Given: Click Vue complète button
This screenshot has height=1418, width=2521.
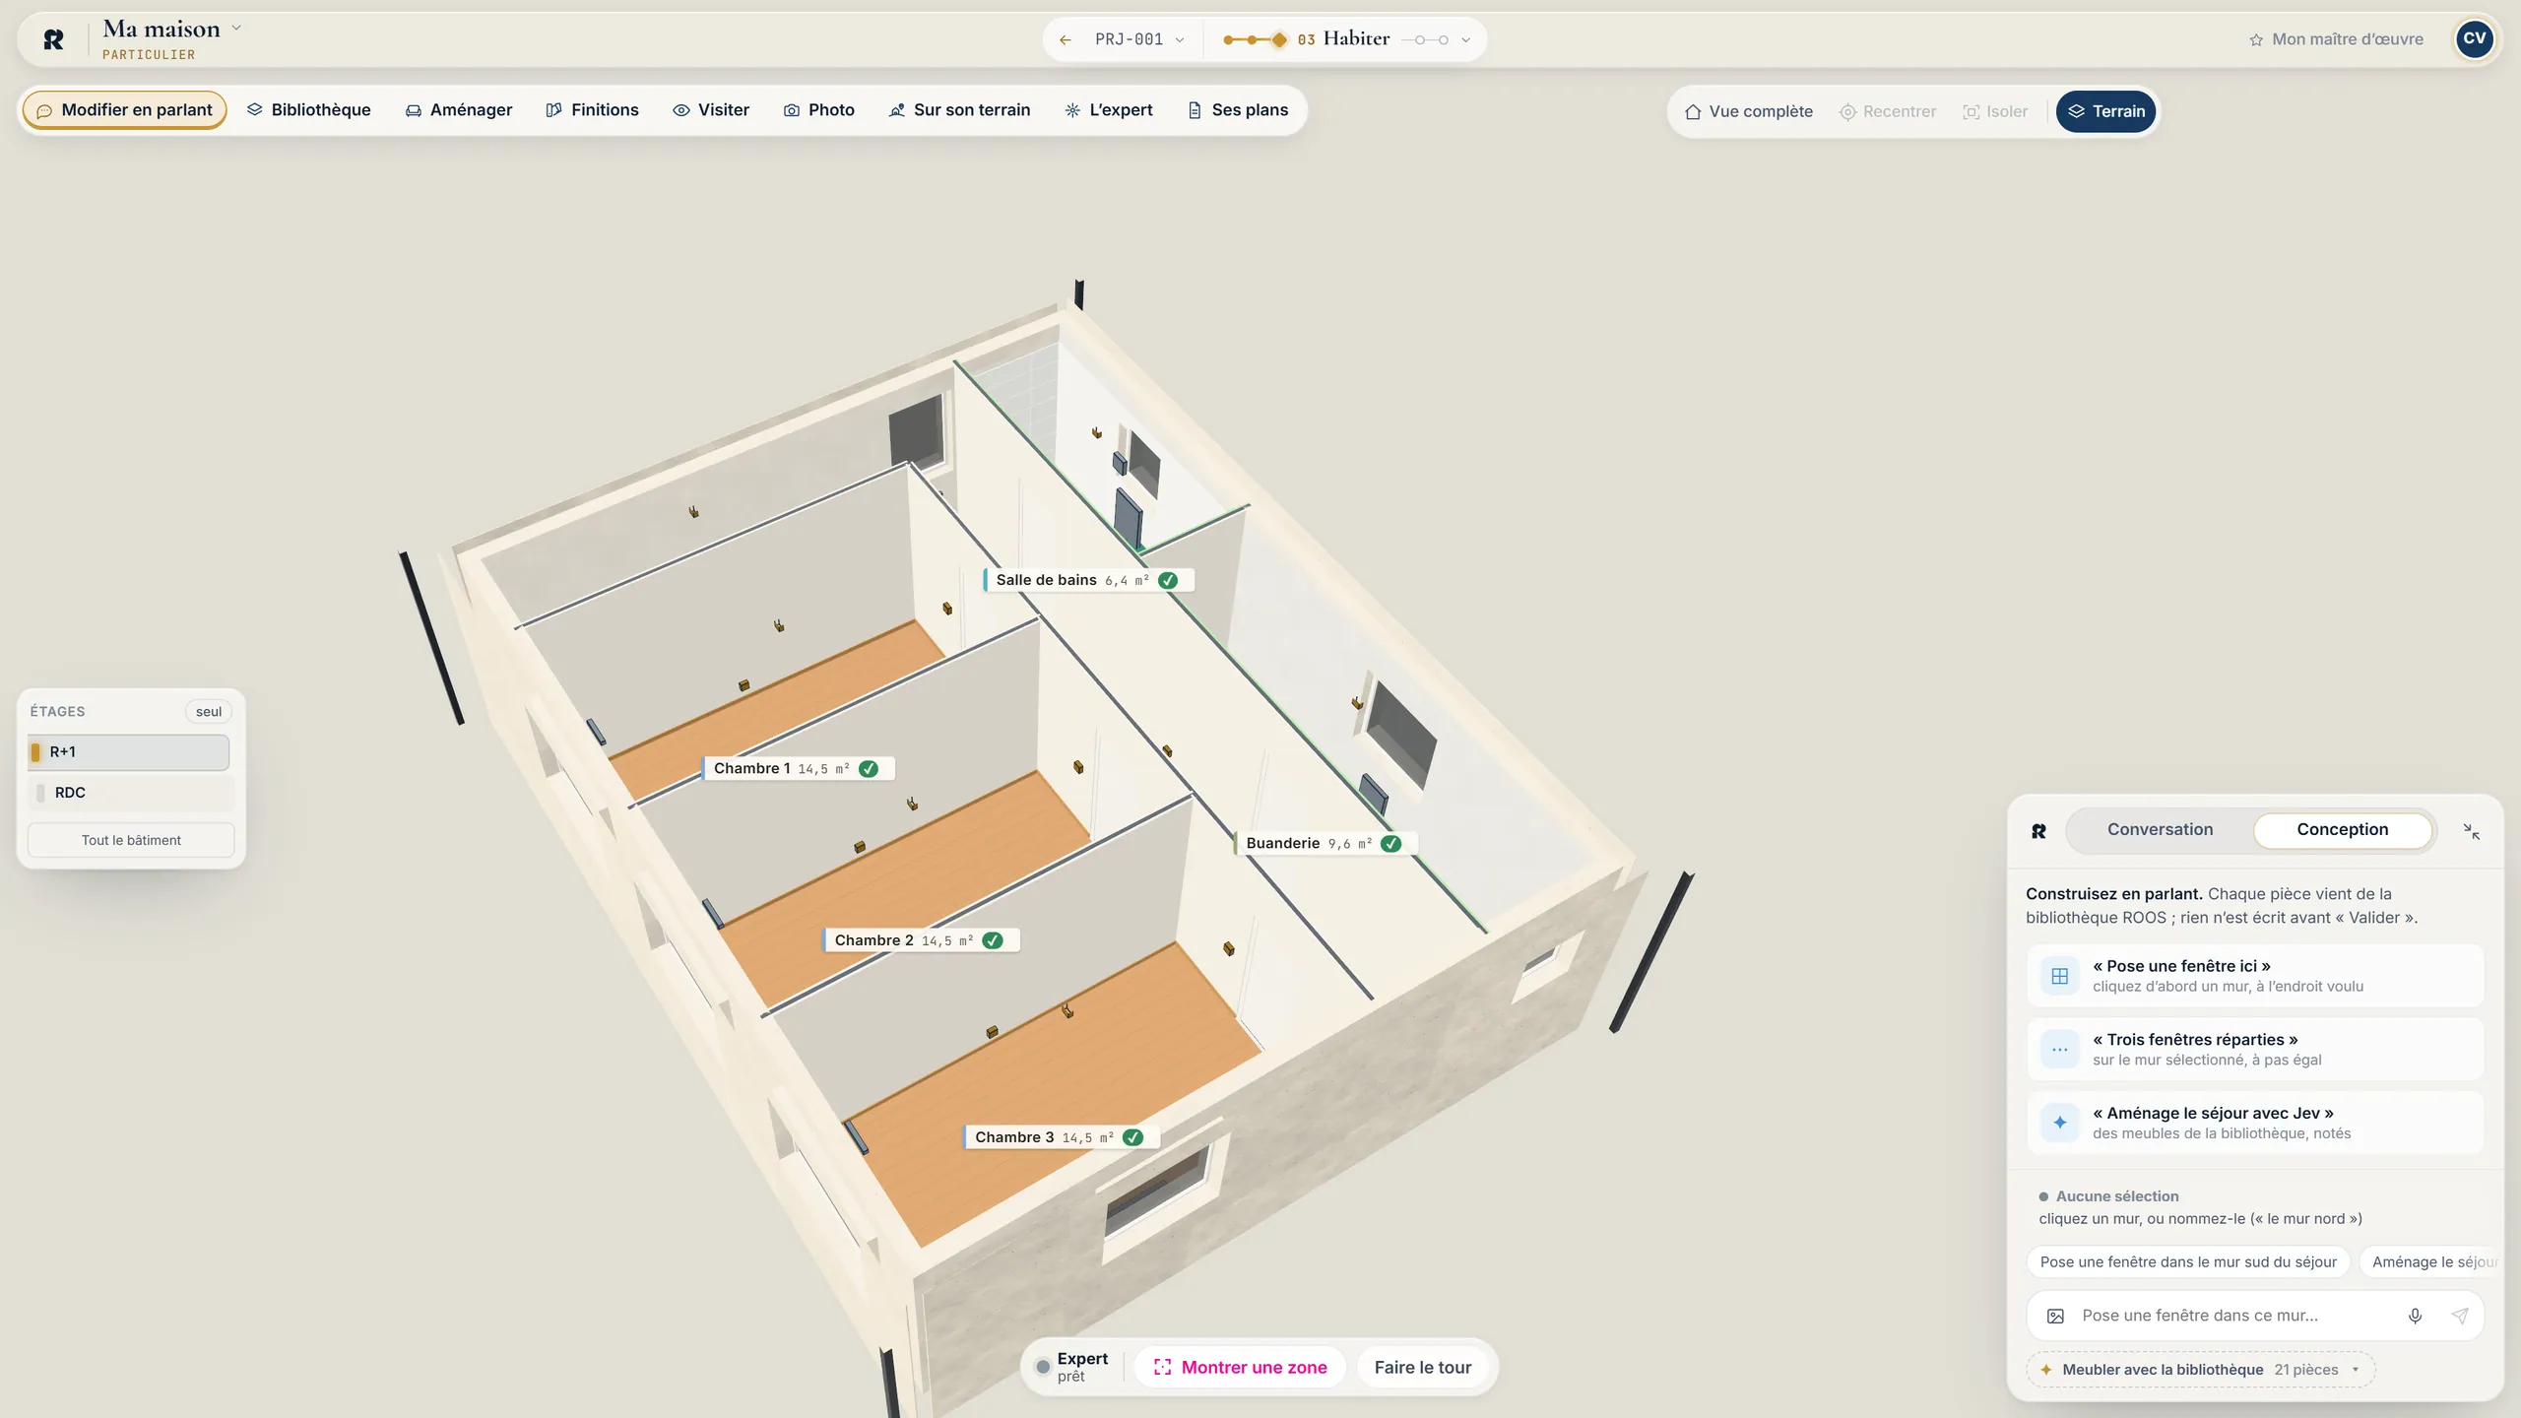Looking at the screenshot, I should [1748, 111].
